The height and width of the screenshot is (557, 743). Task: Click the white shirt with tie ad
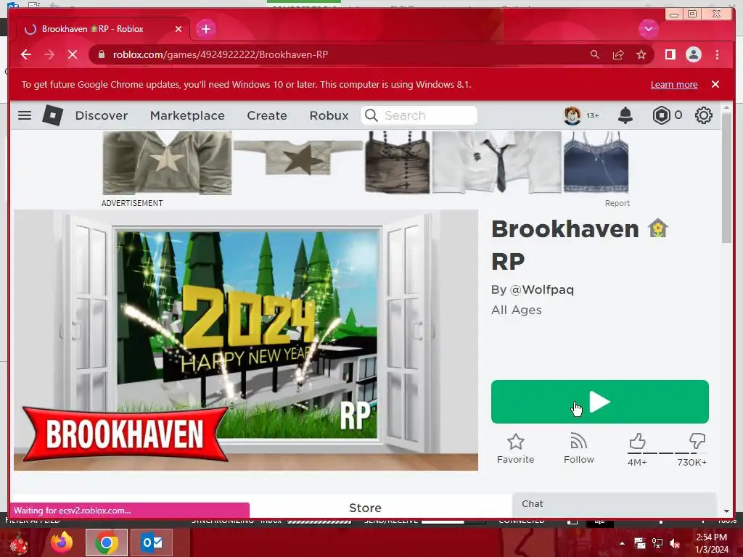tap(496, 162)
